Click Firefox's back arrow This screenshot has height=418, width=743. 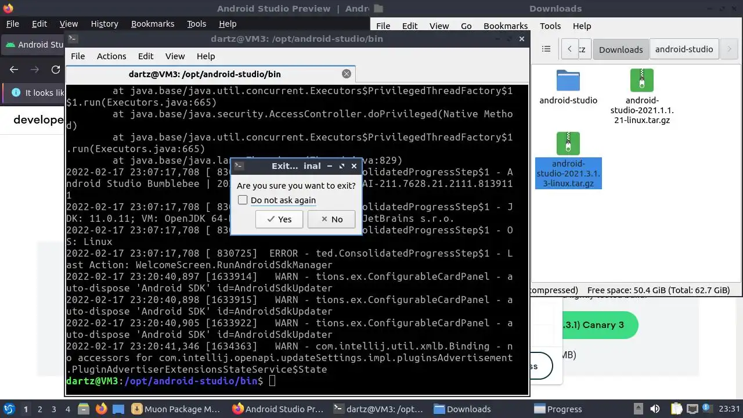pyautogui.click(x=14, y=69)
